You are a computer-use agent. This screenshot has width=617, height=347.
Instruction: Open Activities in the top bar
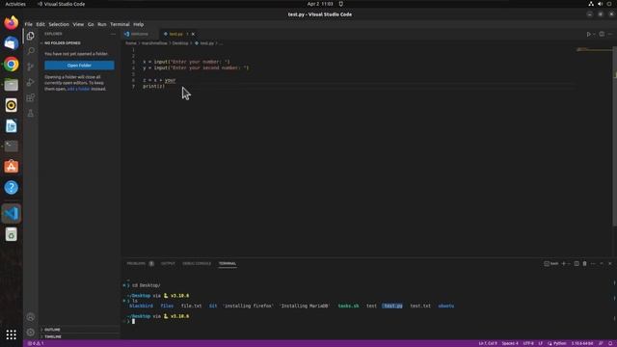pos(15,4)
